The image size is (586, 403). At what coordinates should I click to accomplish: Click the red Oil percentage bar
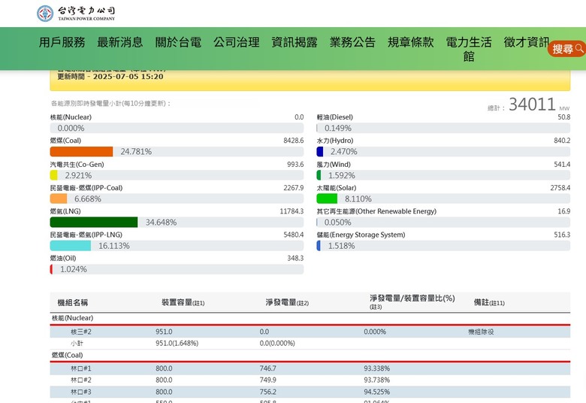point(52,269)
